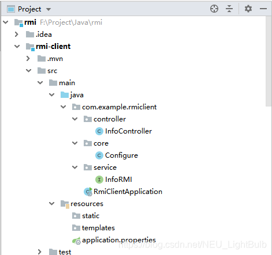
Task: Click the Project view window icon
Action: click(x=11, y=9)
